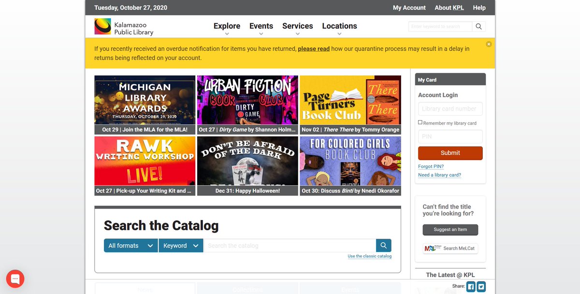
Task: Share on Twitter icon
Action: tap(481, 286)
